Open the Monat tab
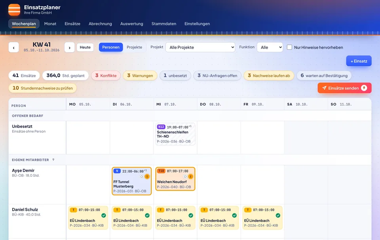Screen dimensions: 380x240 pos(50,24)
